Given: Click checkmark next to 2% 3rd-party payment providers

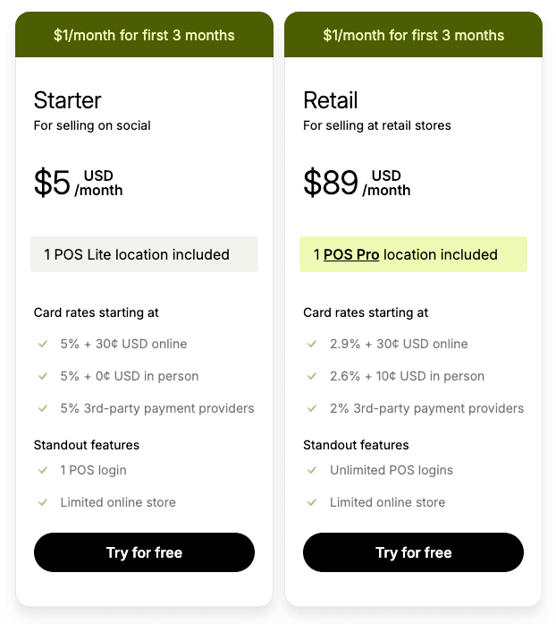Looking at the screenshot, I should (x=311, y=408).
